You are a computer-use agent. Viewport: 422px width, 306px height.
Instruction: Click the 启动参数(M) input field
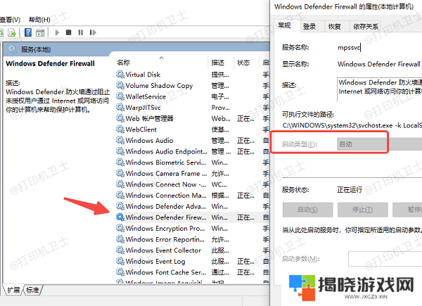click(385, 259)
